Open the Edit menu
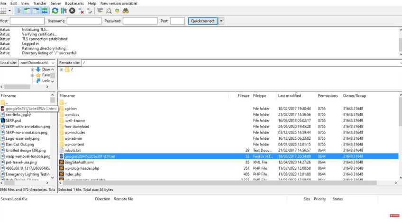Screen dimensions: 402x222 (14, 3)
